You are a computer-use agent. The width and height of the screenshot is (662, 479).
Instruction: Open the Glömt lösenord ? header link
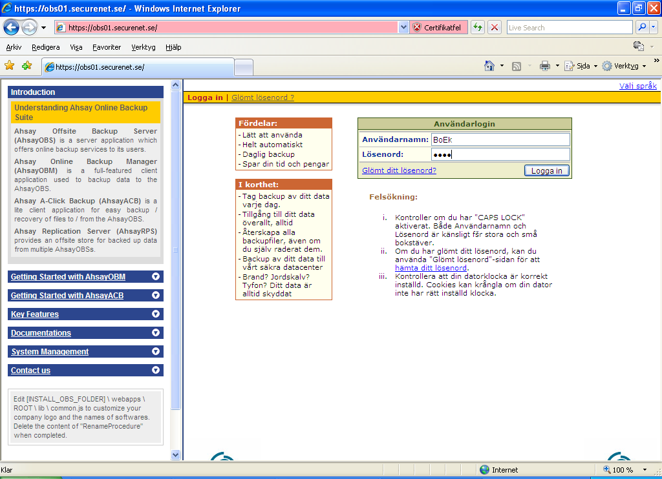click(x=262, y=97)
